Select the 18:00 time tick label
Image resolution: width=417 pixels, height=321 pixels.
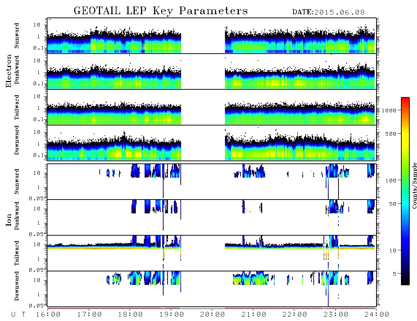point(131,315)
